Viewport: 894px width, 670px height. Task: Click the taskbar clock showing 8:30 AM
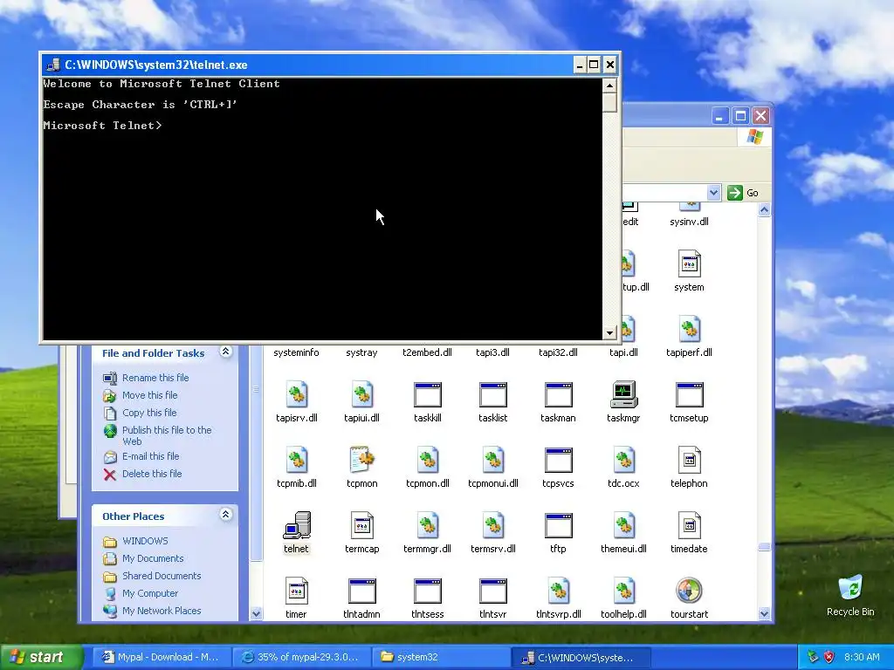(x=862, y=657)
